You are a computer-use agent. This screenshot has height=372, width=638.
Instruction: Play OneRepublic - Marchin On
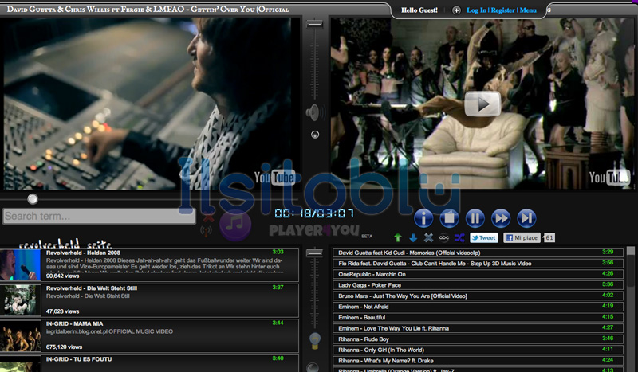(x=478, y=274)
